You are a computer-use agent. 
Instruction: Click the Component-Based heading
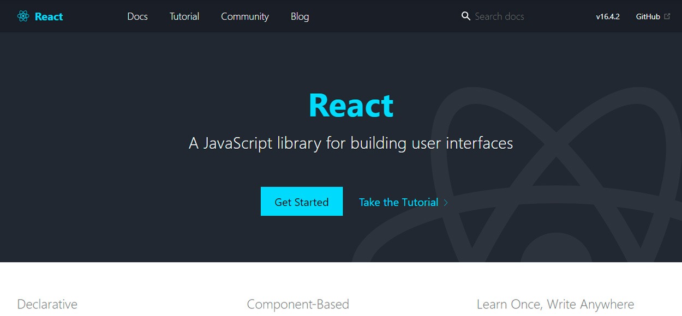(298, 304)
